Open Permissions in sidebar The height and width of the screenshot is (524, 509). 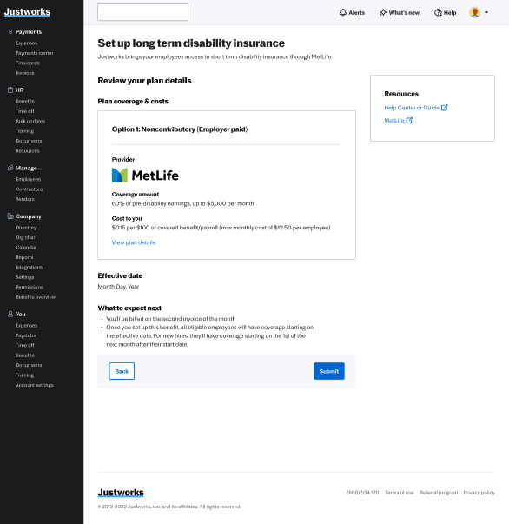click(x=29, y=287)
